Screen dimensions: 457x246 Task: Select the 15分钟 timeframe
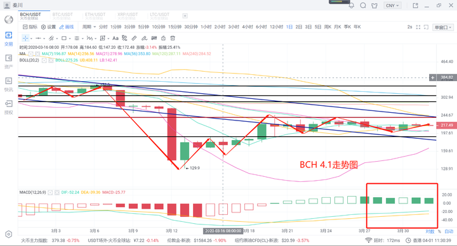coord(175,27)
